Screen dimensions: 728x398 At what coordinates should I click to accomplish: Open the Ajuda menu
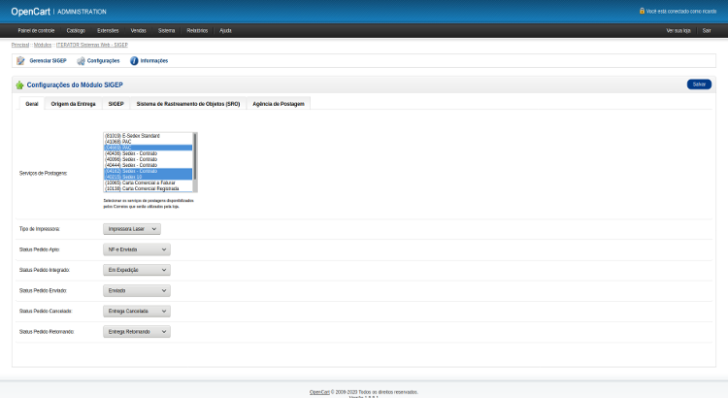tap(225, 31)
